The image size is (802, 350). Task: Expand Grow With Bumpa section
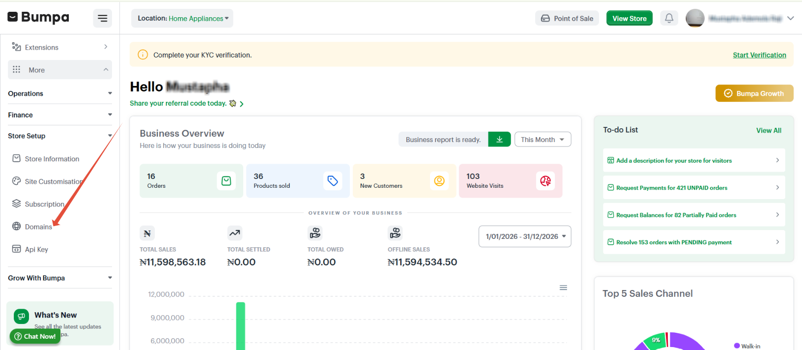(x=59, y=278)
